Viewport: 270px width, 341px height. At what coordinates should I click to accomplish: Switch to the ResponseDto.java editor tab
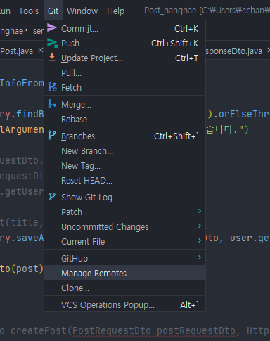click(x=234, y=51)
